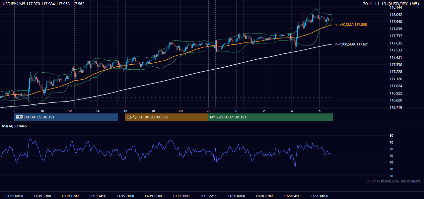This screenshot has width=424, height=199.
Task: Select the 11/19 12:00 date axis label
Action: [70, 196]
